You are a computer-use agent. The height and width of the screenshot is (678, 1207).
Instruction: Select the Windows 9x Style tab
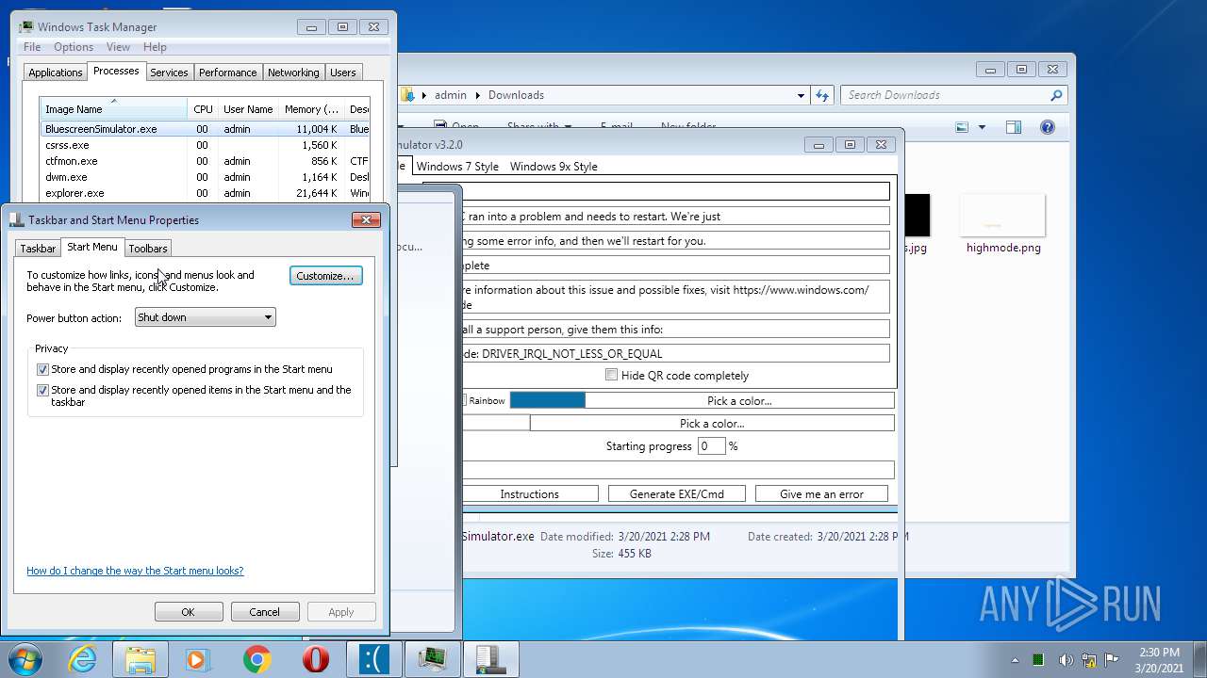point(554,167)
